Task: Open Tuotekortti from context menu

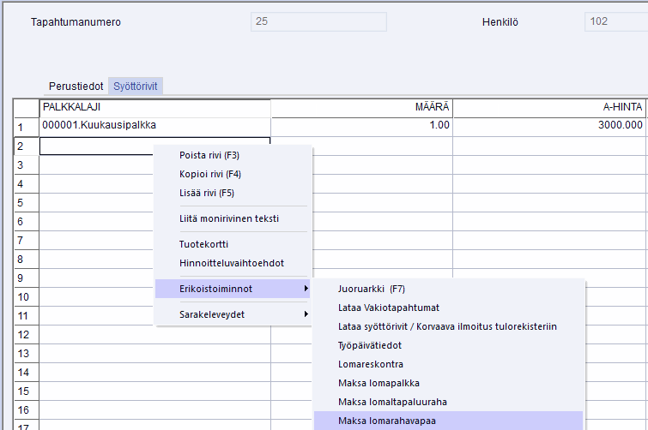Action: tap(203, 244)
